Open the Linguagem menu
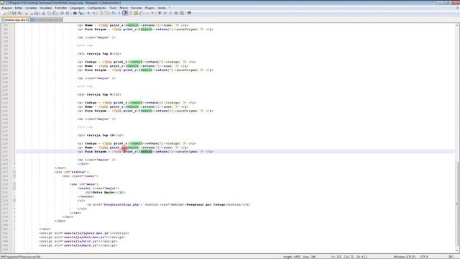460x259 pixels. click(x=77, y=8)
